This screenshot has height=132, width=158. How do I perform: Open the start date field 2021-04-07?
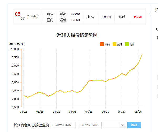pos(64,125)
